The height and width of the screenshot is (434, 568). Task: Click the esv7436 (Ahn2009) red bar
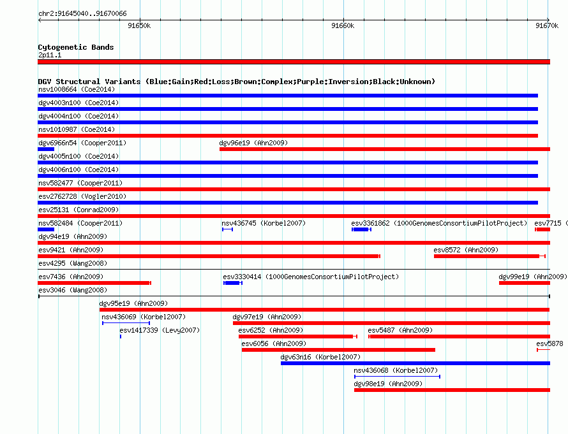pyautogui.click(x=94, y=283)
